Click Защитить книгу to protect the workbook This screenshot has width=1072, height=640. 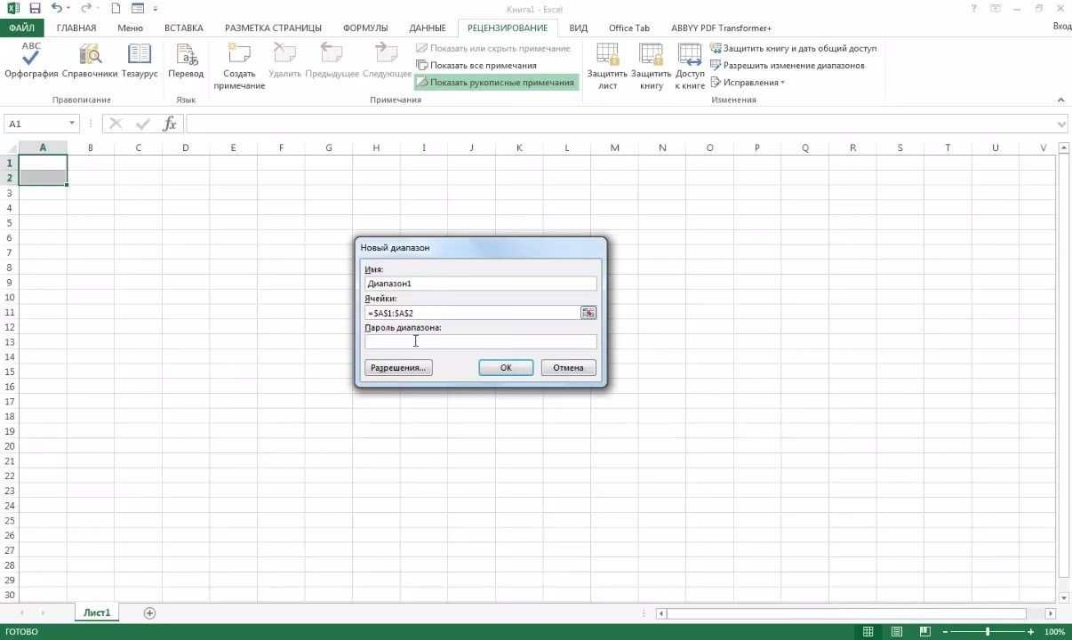[650, 67]
